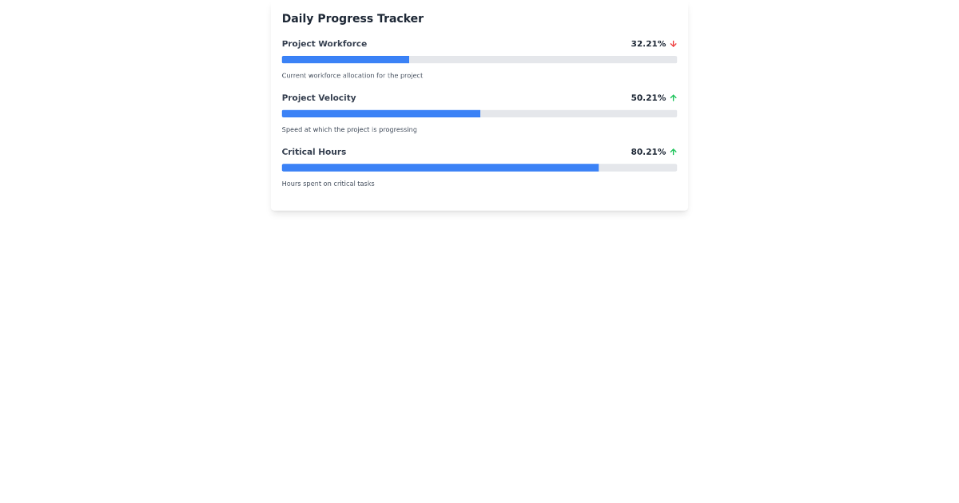Click the green up arrow beside Project Velocity
Viewport: 959px width, 503px height.
673,97
